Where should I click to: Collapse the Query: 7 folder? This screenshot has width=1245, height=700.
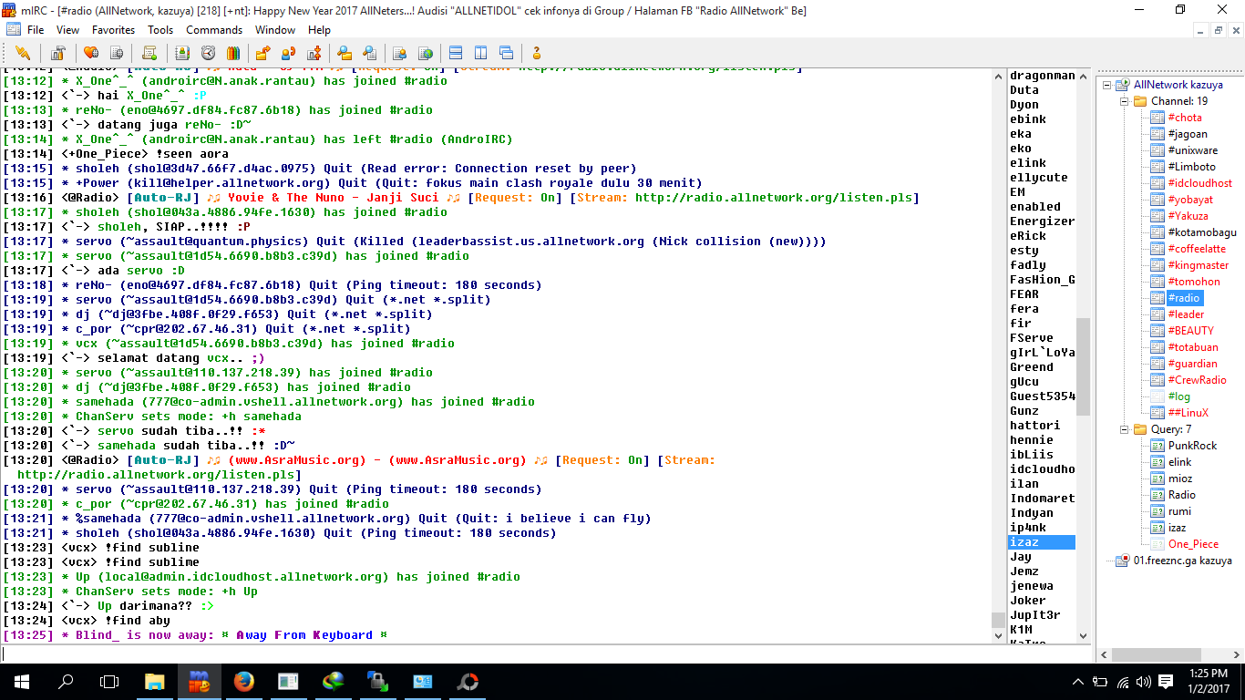(1125, 429)
